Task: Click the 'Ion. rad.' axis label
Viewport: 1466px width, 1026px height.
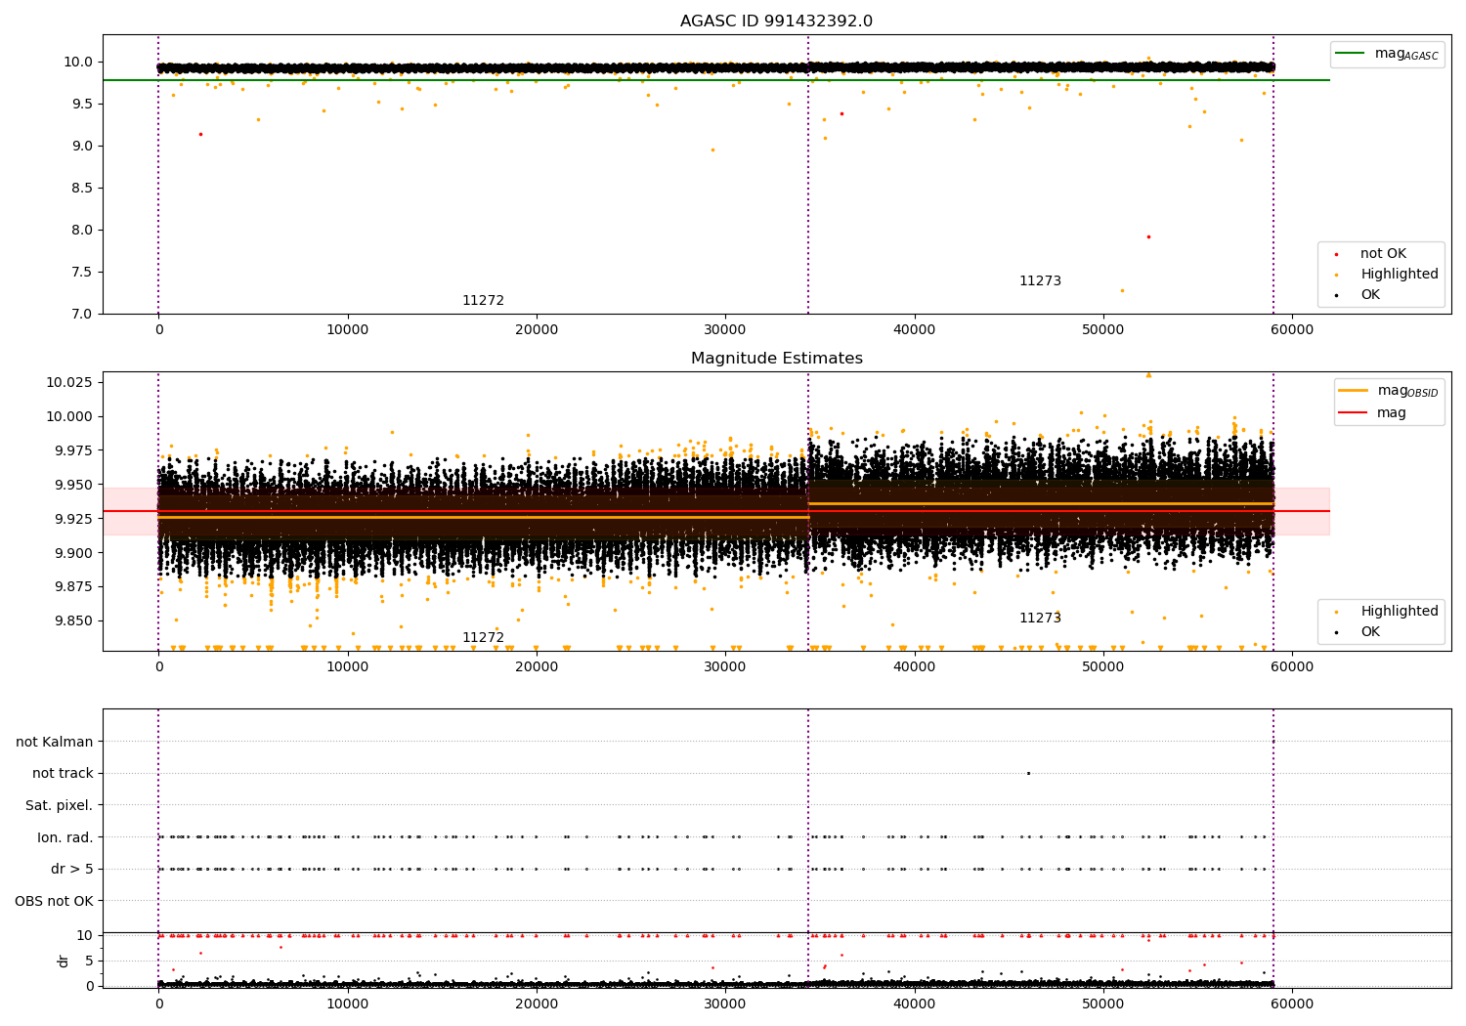Action: [x=65, y=837]
